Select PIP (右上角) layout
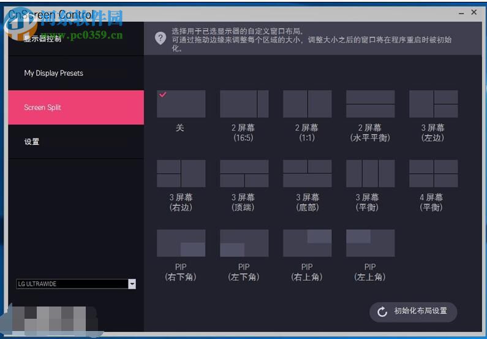This screenshot has height=339, width=487. tap(307, 243)
